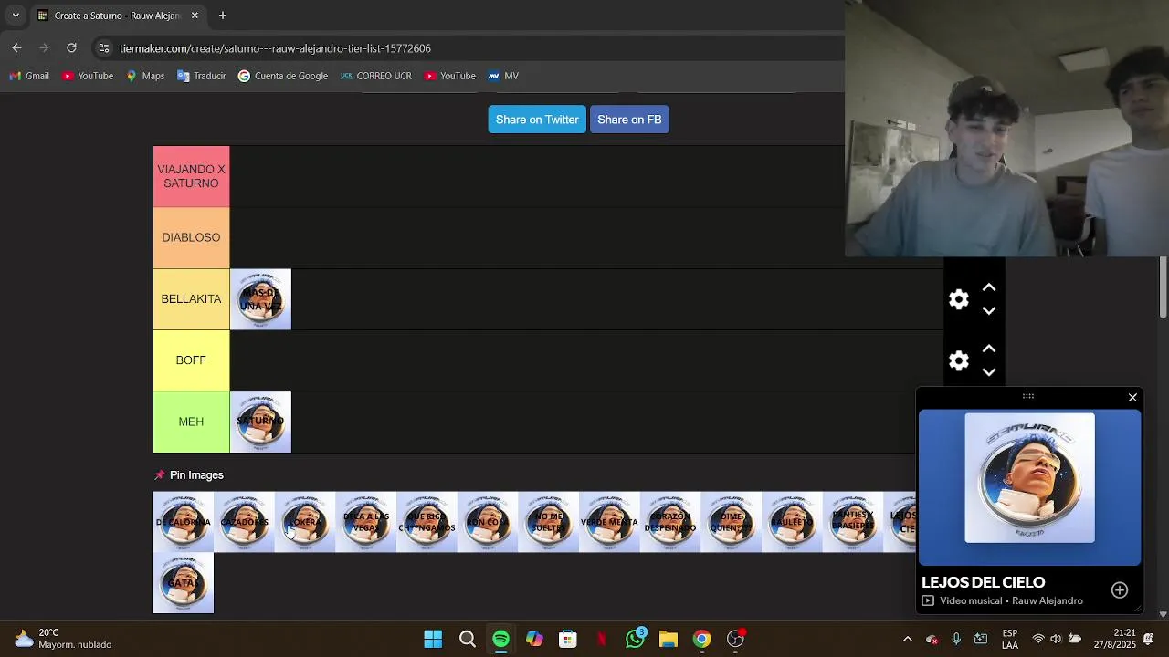This screenshot has height=657, width=1169.
Task: Pick LOKERA song image
Action: [305, 522]
